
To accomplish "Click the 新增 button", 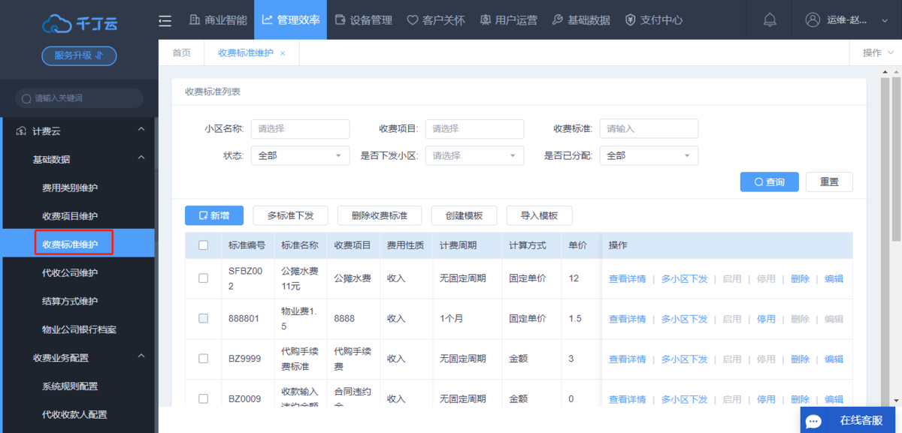I will (214, 215).
